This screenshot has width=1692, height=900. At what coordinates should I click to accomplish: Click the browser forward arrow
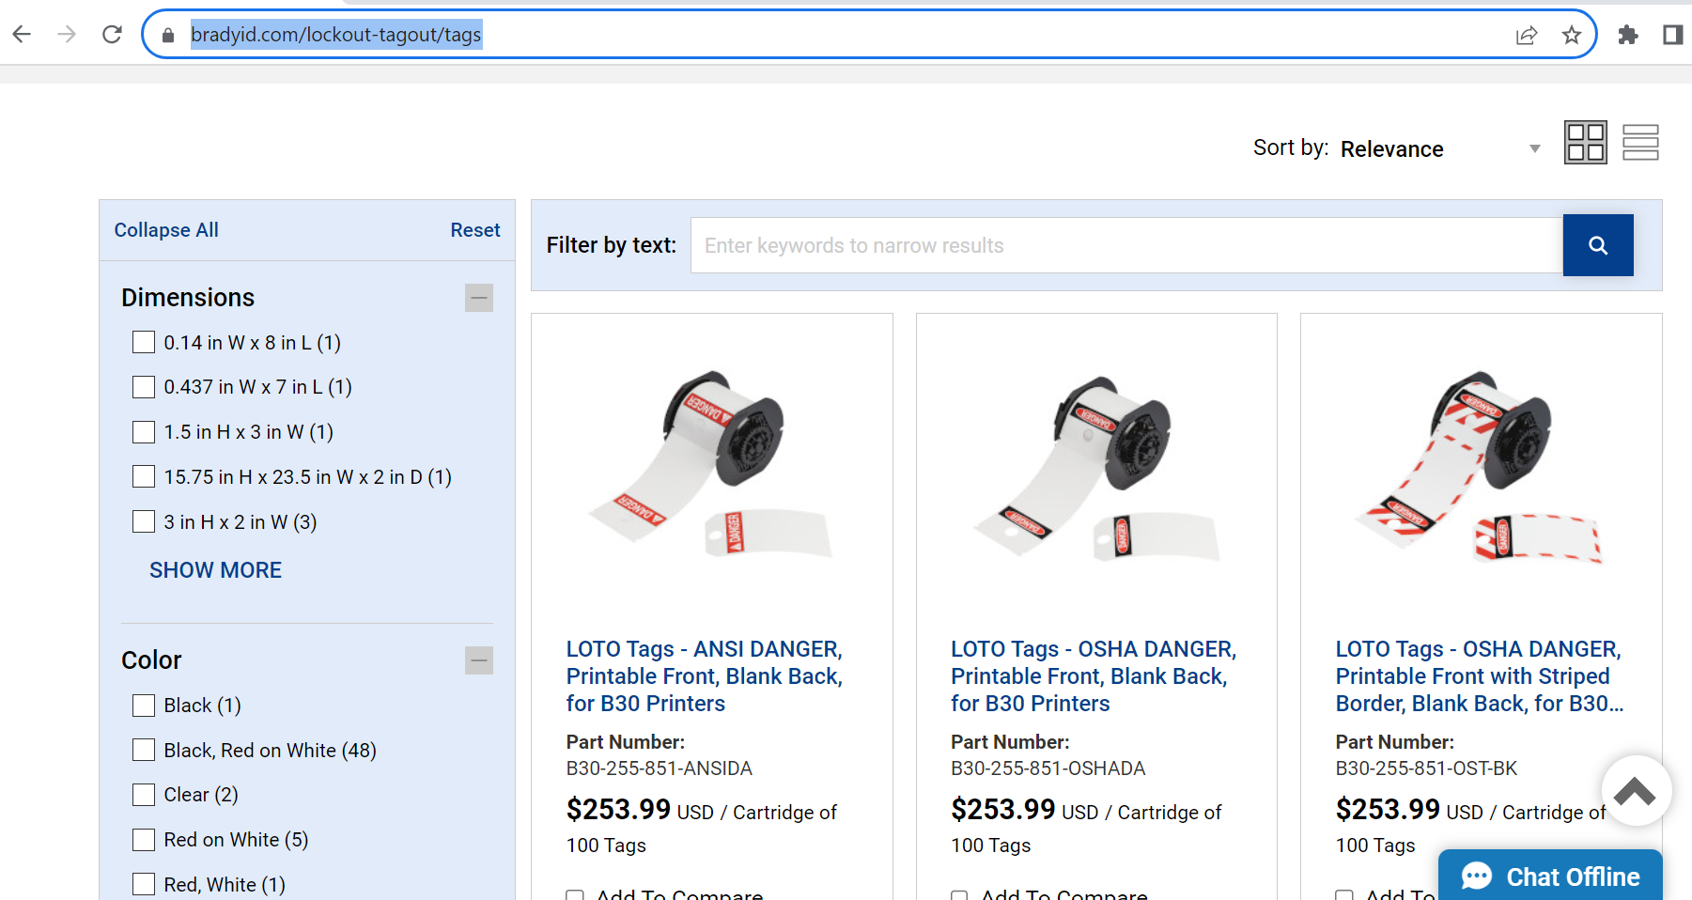[67, 35]
